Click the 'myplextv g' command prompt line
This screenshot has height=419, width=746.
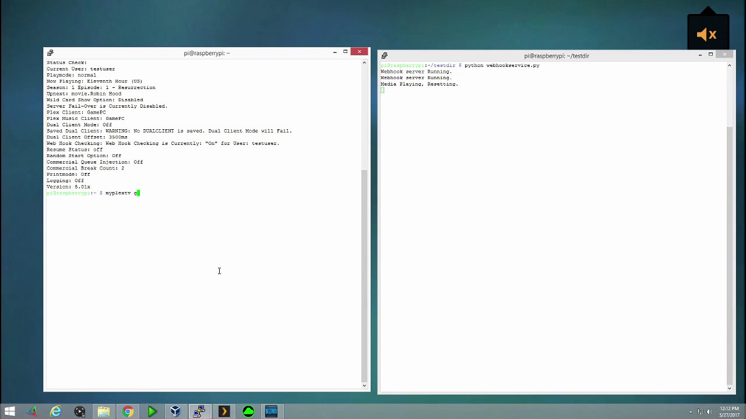pos(93,193)
